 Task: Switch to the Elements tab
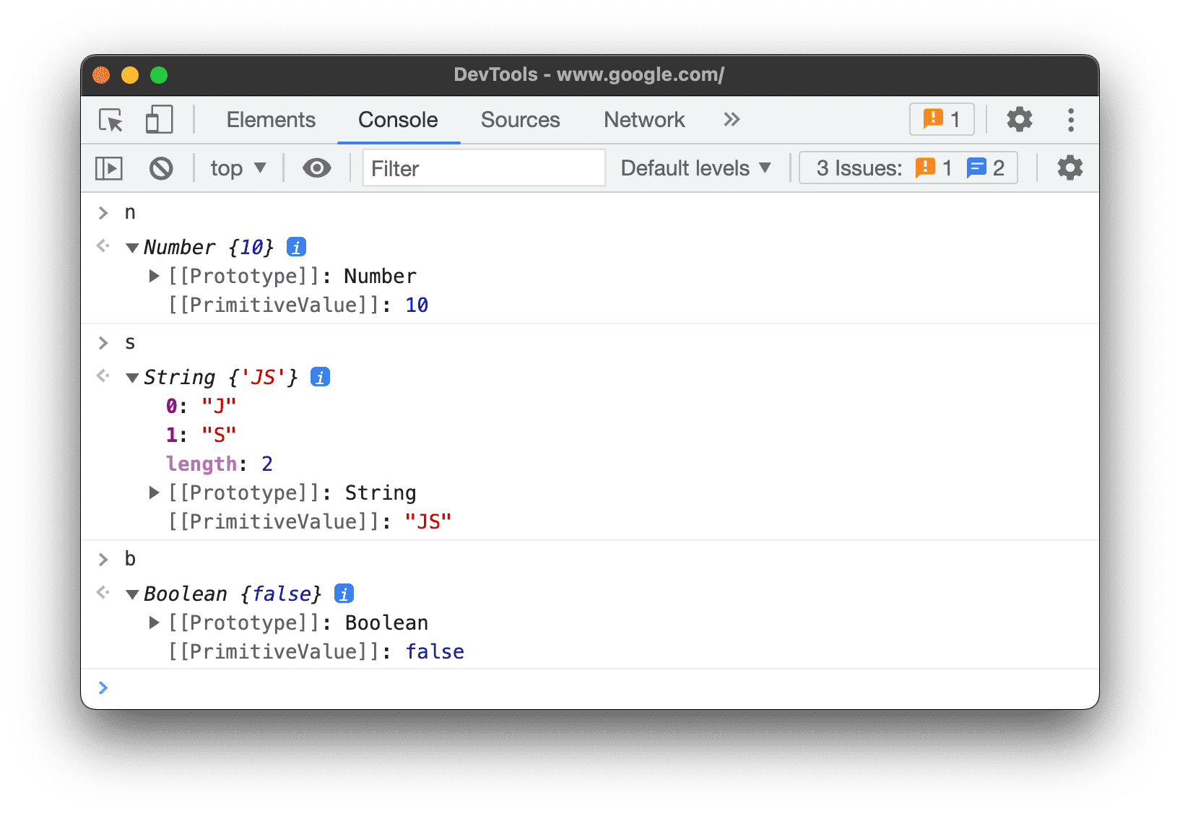tap(271, 120)
